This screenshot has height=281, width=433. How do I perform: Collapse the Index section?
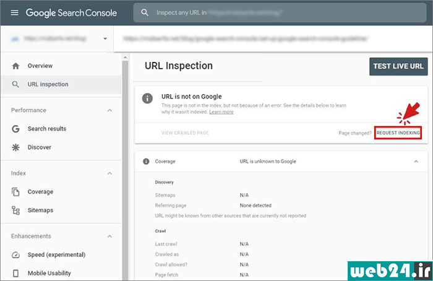point(109,173)
